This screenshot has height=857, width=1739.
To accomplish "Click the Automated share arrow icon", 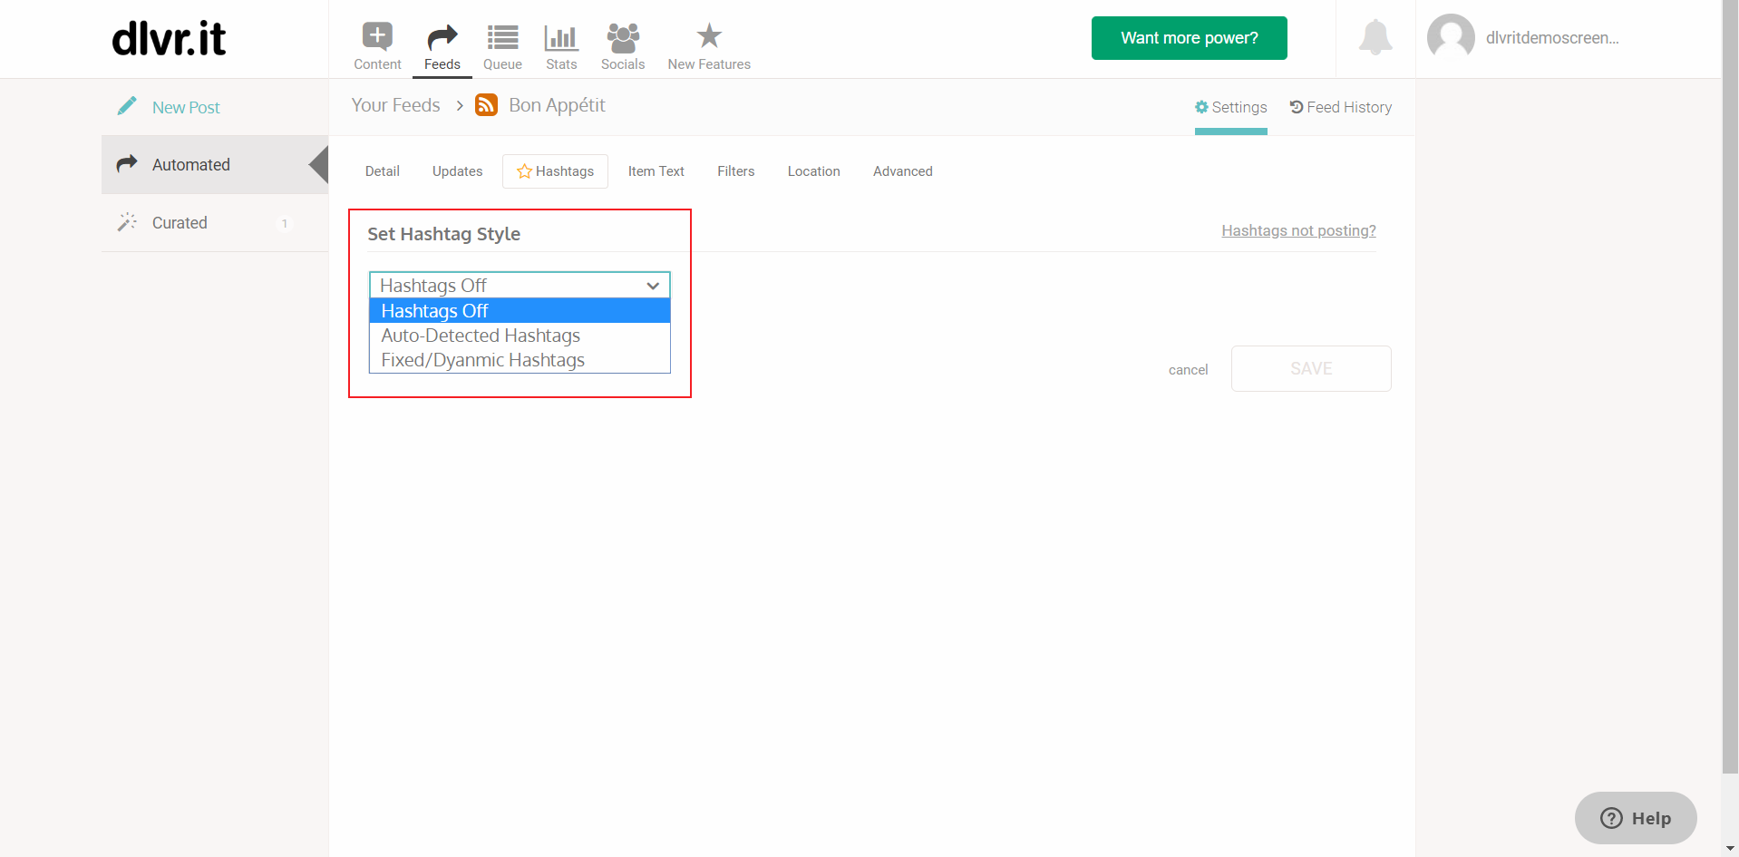I will (x=127, y=163).
